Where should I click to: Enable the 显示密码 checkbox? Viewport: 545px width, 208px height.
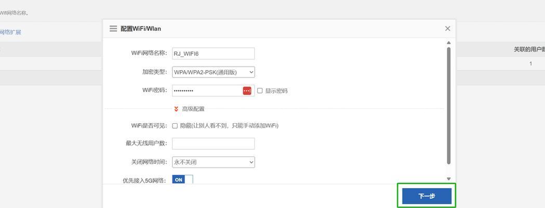(x=260, y=91)
